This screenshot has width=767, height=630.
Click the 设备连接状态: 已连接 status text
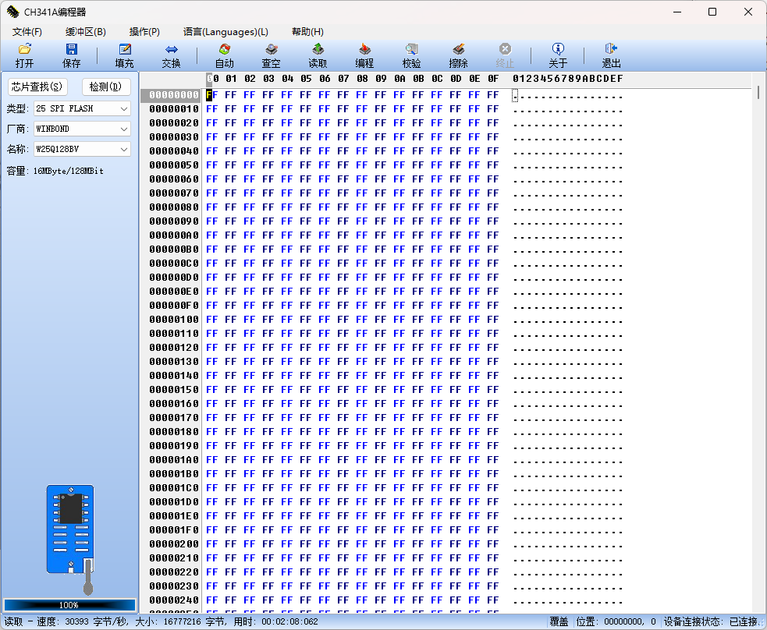(711, 621)
